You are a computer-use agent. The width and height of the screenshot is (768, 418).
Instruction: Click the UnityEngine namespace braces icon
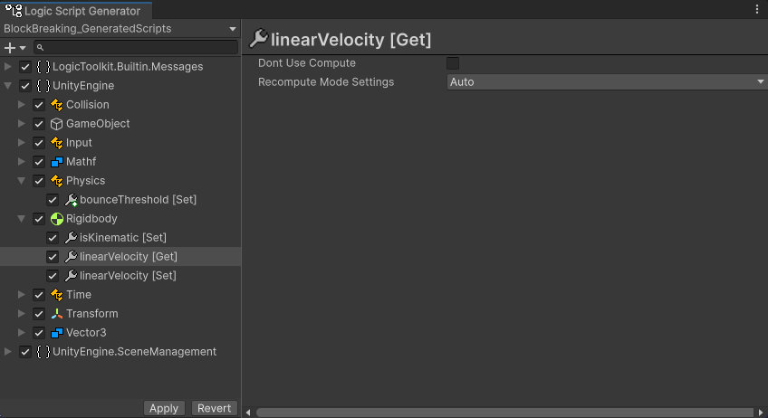[43, 86]
